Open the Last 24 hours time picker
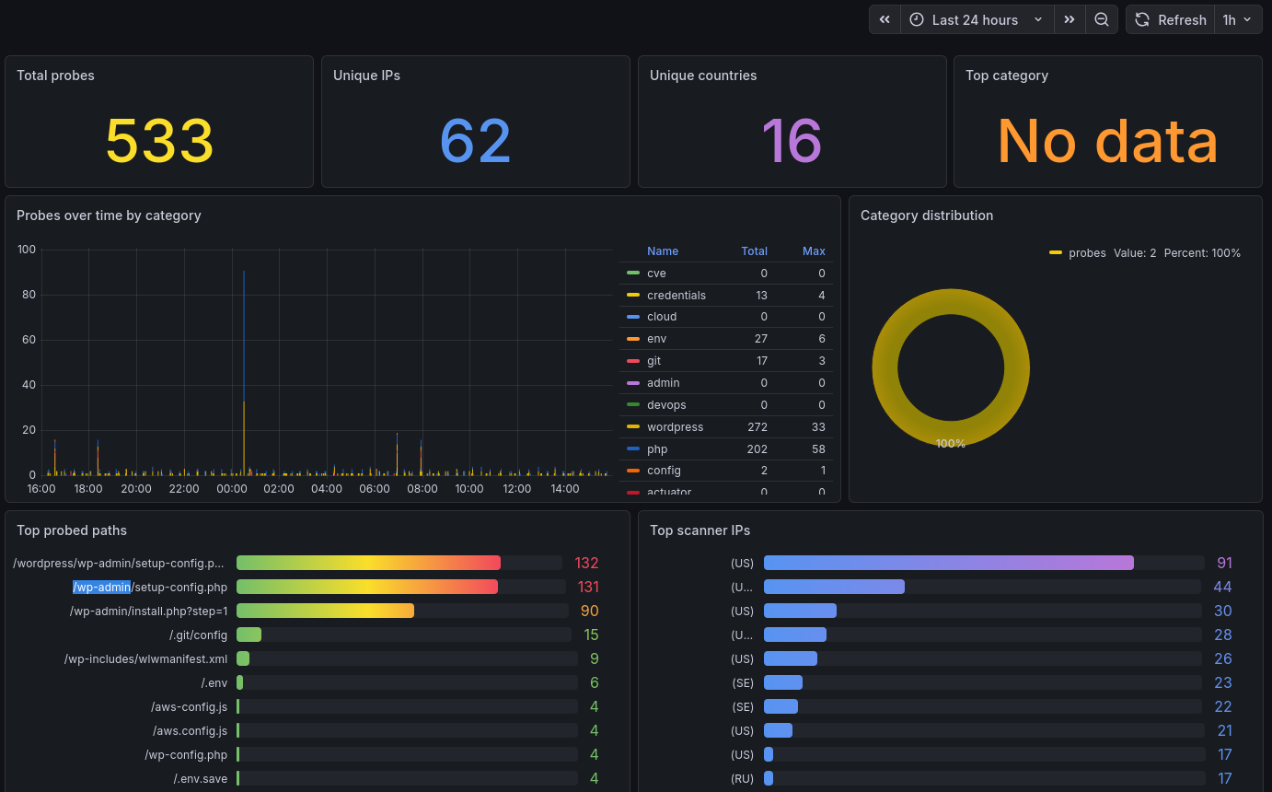 point(976,19)
